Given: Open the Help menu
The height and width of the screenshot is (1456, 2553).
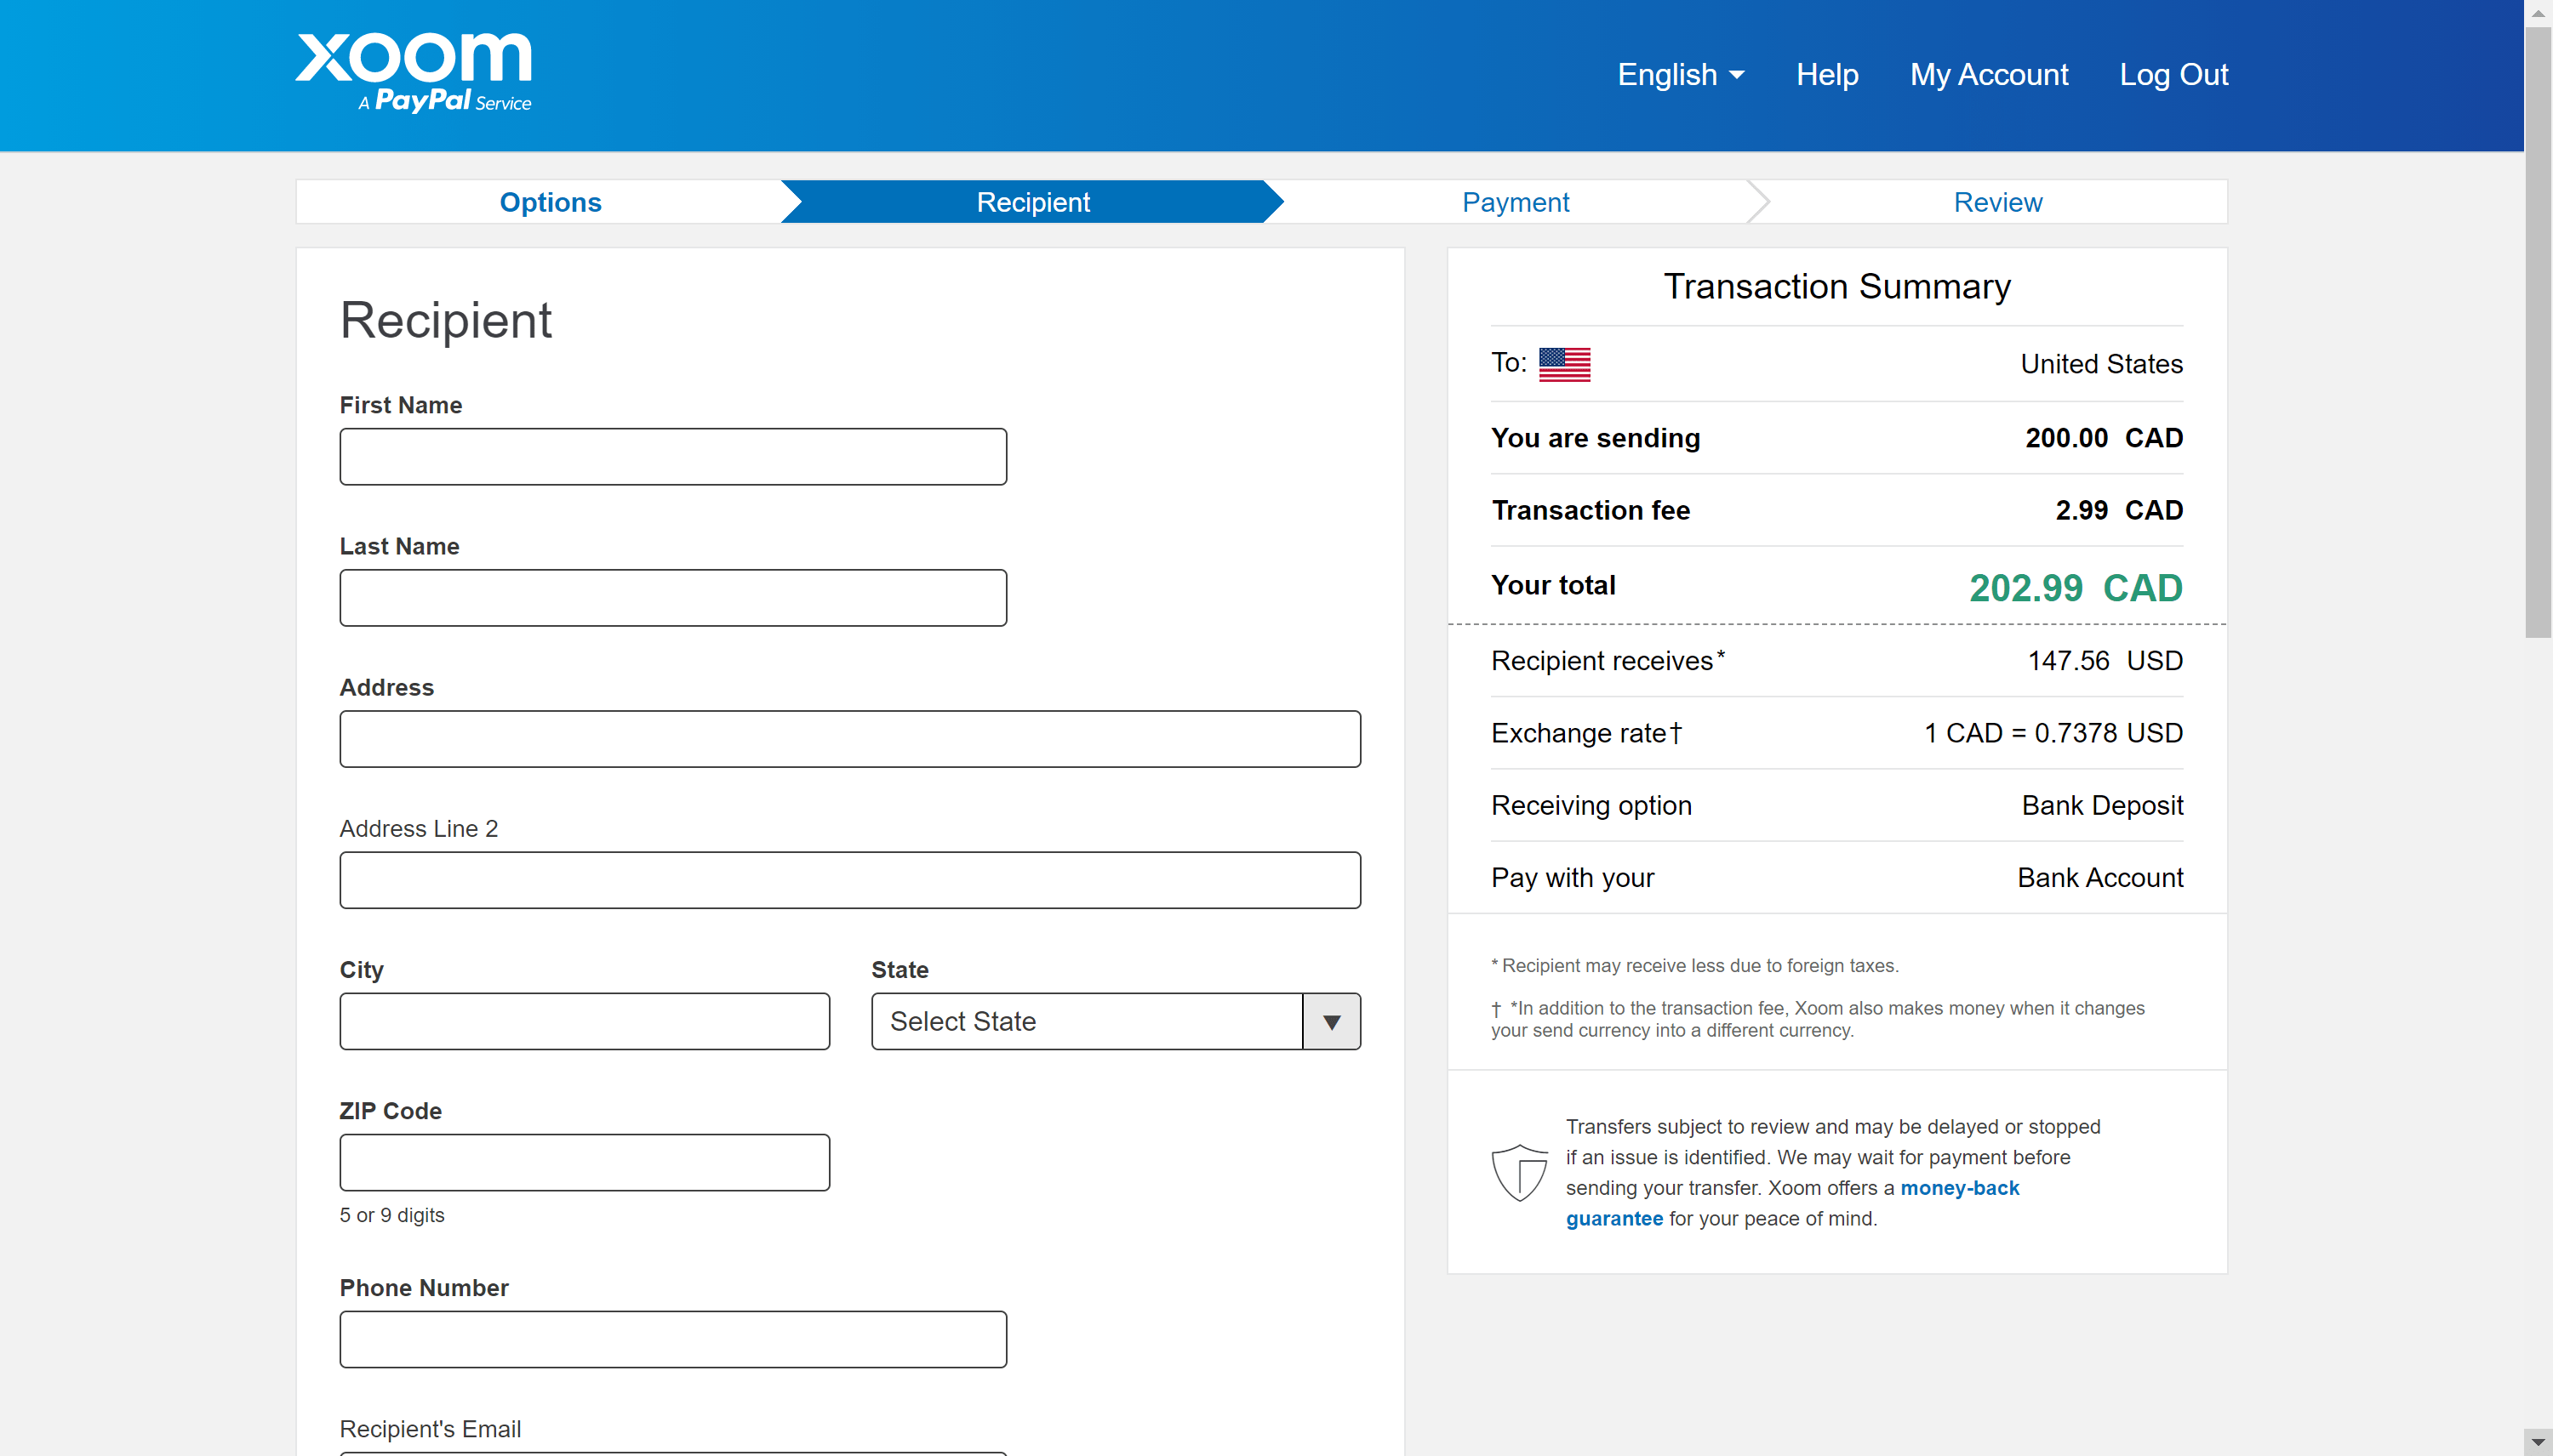Looking at the screenshot, I should click(1827, 74).
